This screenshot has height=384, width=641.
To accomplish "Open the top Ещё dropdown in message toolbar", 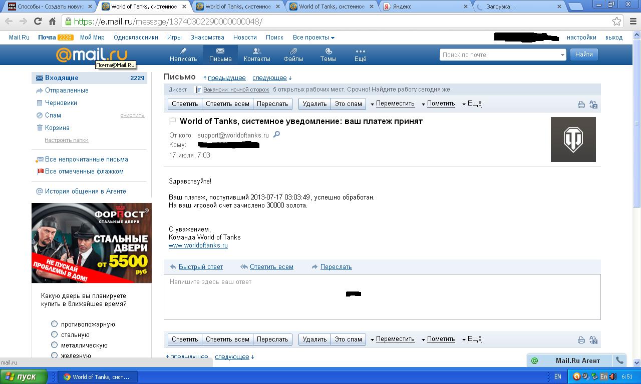I will tap(472, 103).
